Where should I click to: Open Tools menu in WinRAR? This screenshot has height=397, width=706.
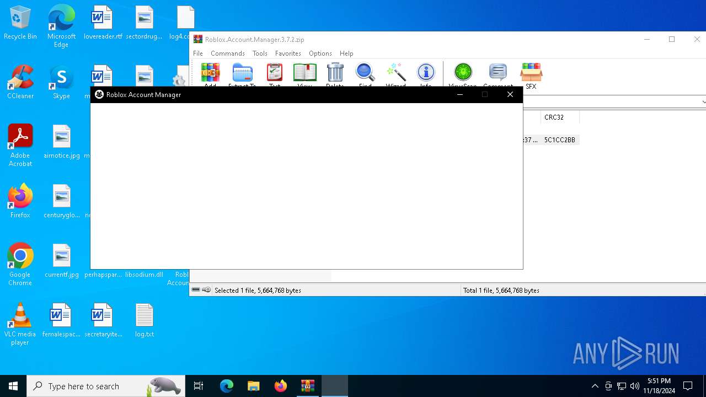(260, 53)
